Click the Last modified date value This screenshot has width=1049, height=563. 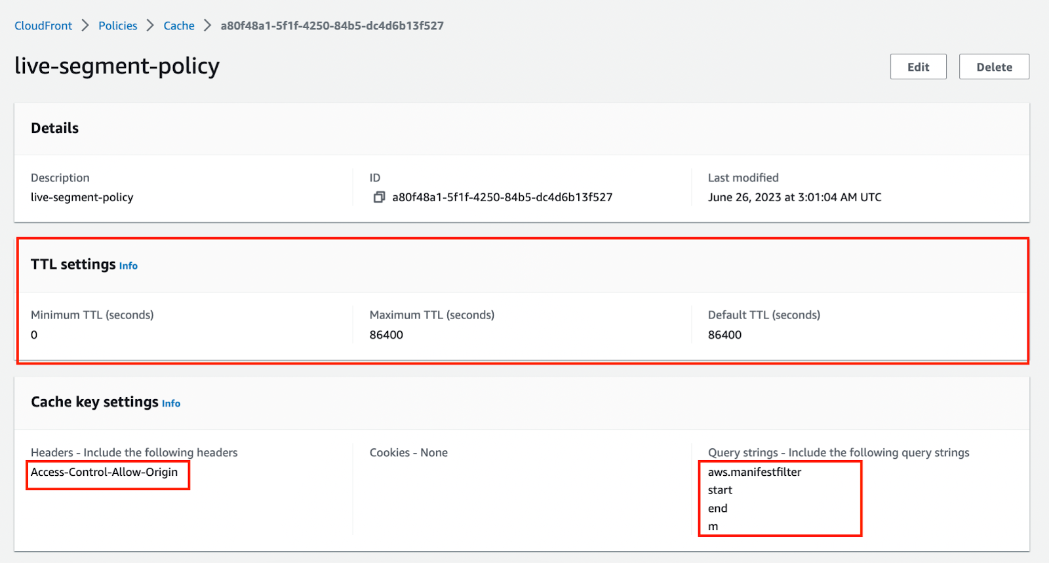pyautogui.click(x=795, y=197)
